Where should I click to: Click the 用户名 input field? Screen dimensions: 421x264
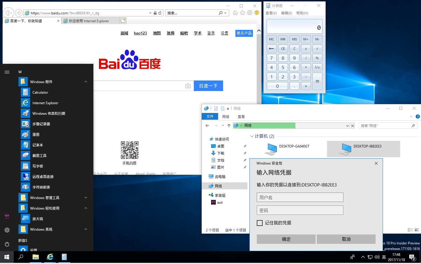[x=300, y=197]
